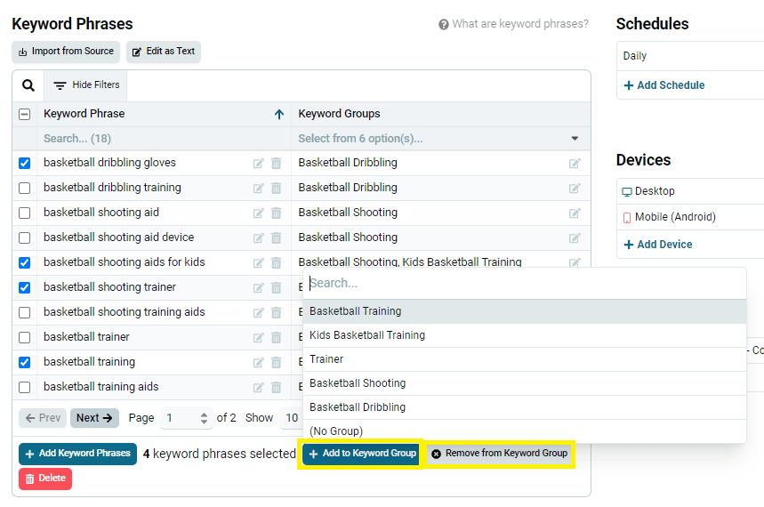Adjust the page number stepper
This screenshot has height=507, width=764.
(204, 418)
